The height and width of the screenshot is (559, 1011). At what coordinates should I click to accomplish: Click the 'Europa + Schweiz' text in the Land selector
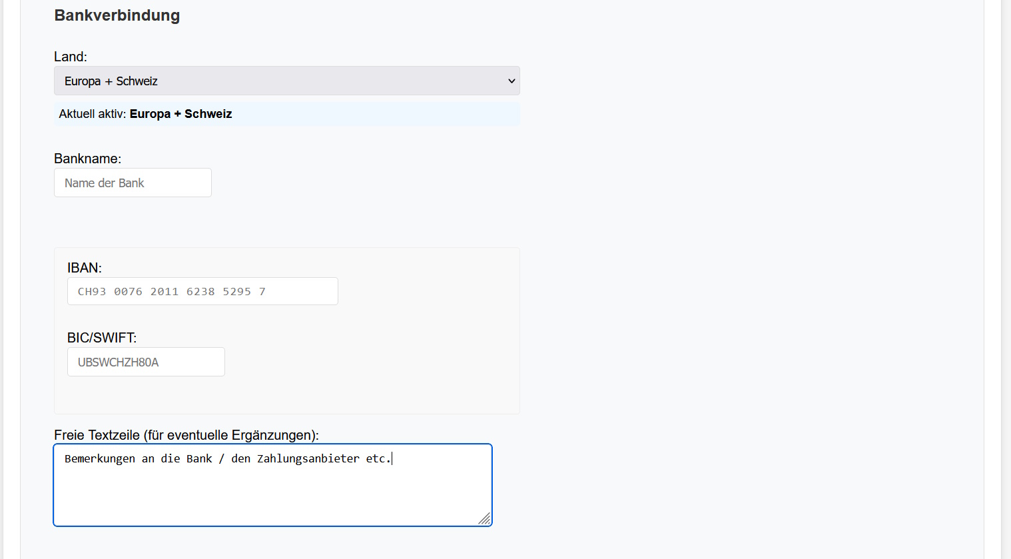click(111, 81)
